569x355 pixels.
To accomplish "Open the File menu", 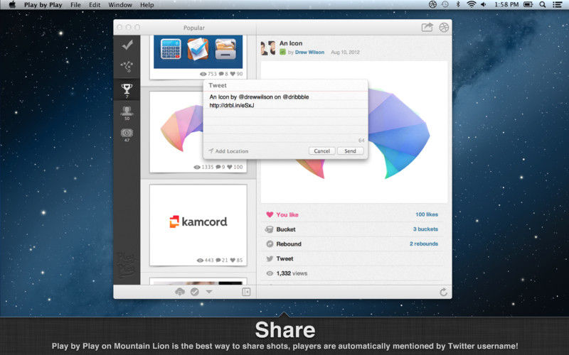I will click(75, 5).
